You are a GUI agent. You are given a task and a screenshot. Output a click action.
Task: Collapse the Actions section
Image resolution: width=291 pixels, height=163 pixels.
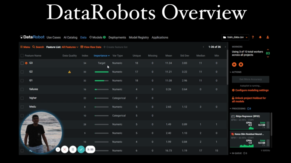pyautogui.click(x=236, y=72)
